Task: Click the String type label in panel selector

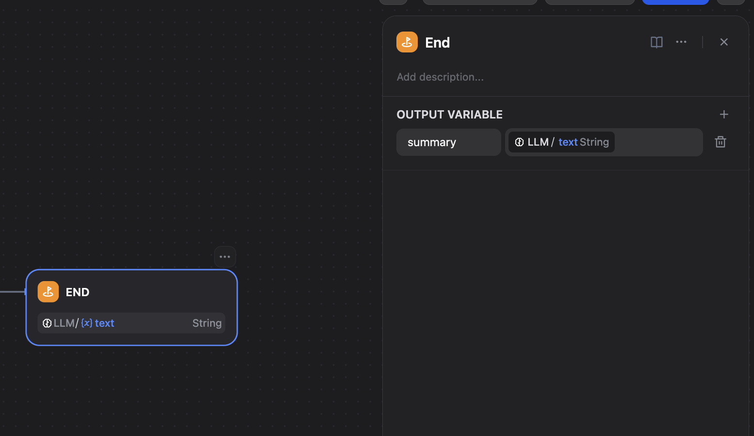Action: click(594, 142)
